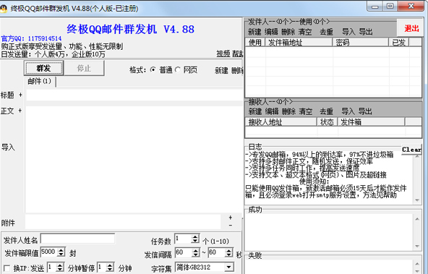Click 导入 in the 发件人 toolbar
This screenshot has height=274, width=428.
pyautogui.click(x=349, y=32)
